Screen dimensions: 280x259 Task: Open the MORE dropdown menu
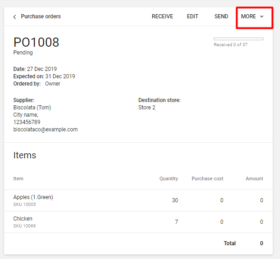click(x=253, y=16)
